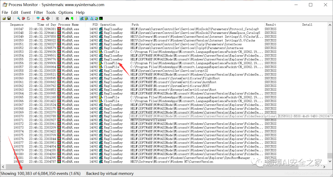Click WinRAR icon in row 100376
This screenshot has width=333, height=177.
point(59,139)
